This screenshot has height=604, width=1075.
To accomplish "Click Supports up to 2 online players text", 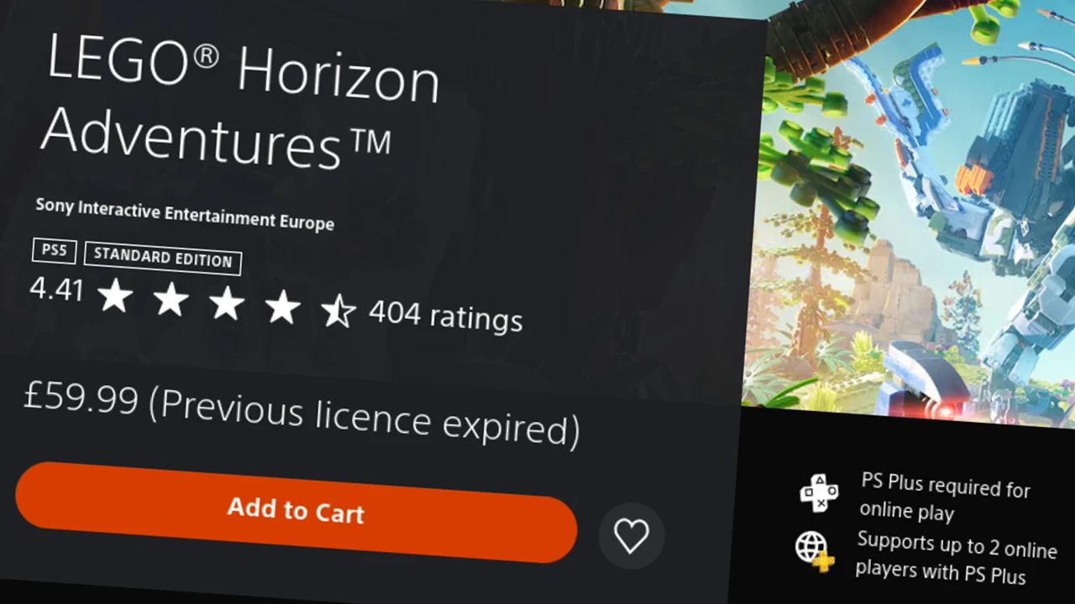I will (956, 557).
